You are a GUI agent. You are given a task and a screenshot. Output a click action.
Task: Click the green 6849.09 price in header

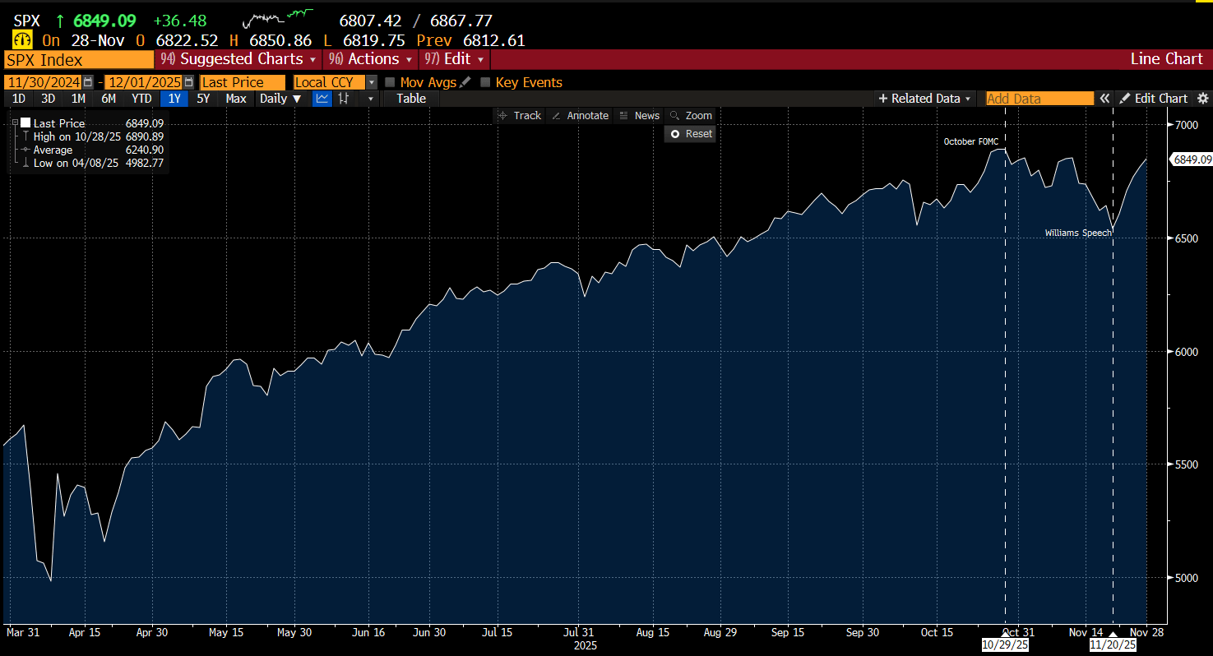104,21
